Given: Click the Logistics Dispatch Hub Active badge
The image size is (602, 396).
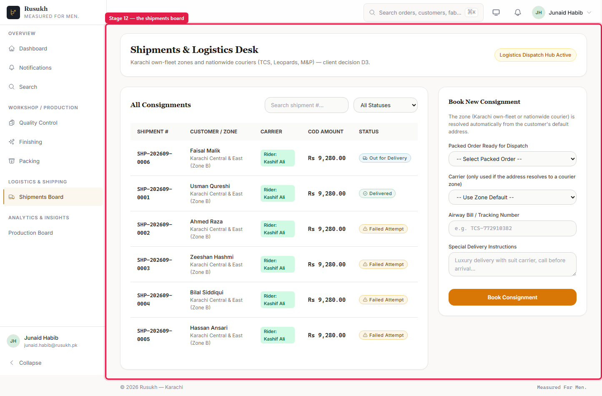Looking at the screenshot, I should point(535,55).
